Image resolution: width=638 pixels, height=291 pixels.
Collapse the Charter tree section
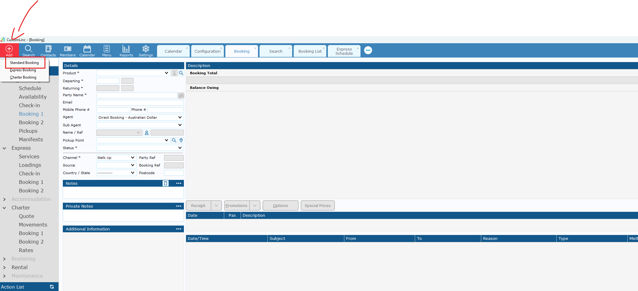[4, 208]
